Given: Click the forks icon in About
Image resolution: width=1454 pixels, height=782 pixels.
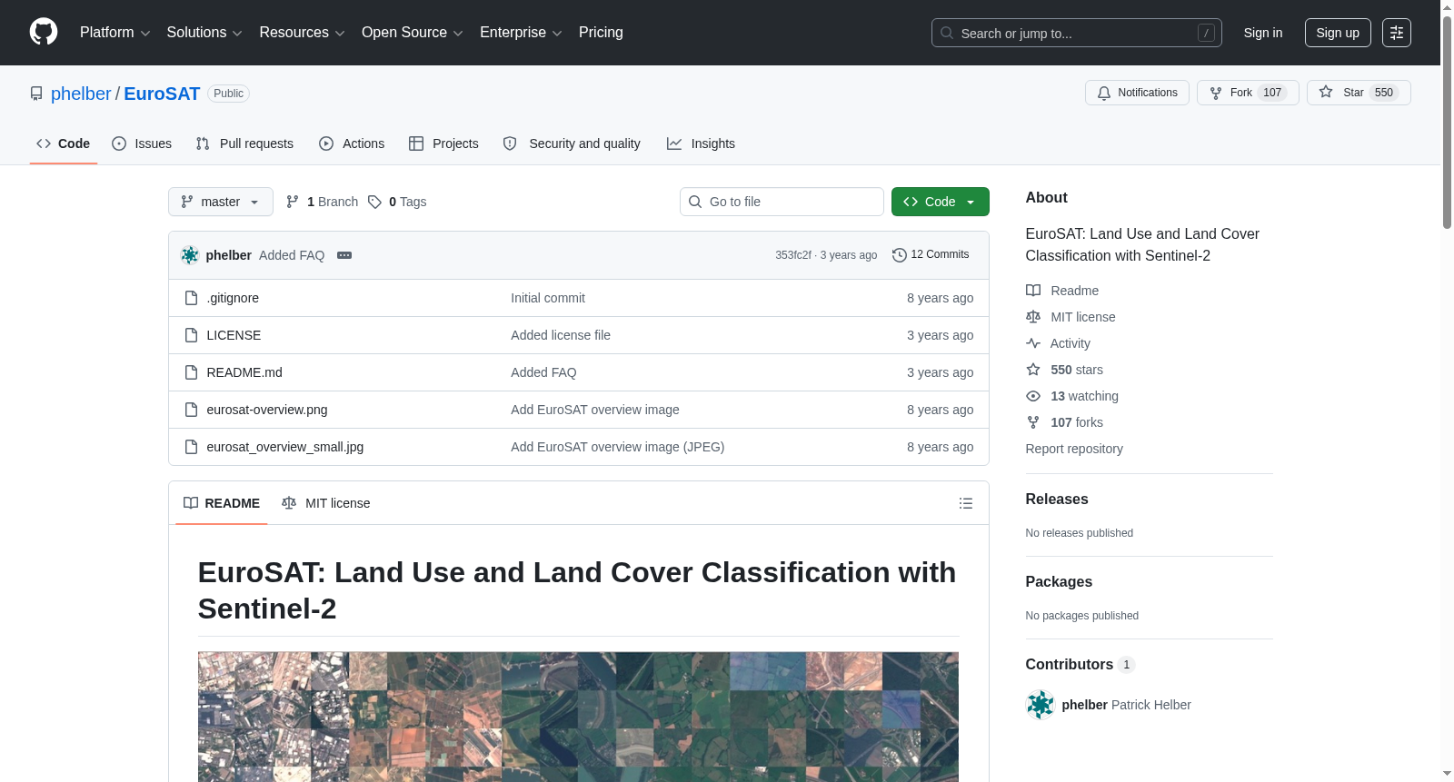Looking at the screenshot, I should pyautogui.click(x=1033, y=422).
